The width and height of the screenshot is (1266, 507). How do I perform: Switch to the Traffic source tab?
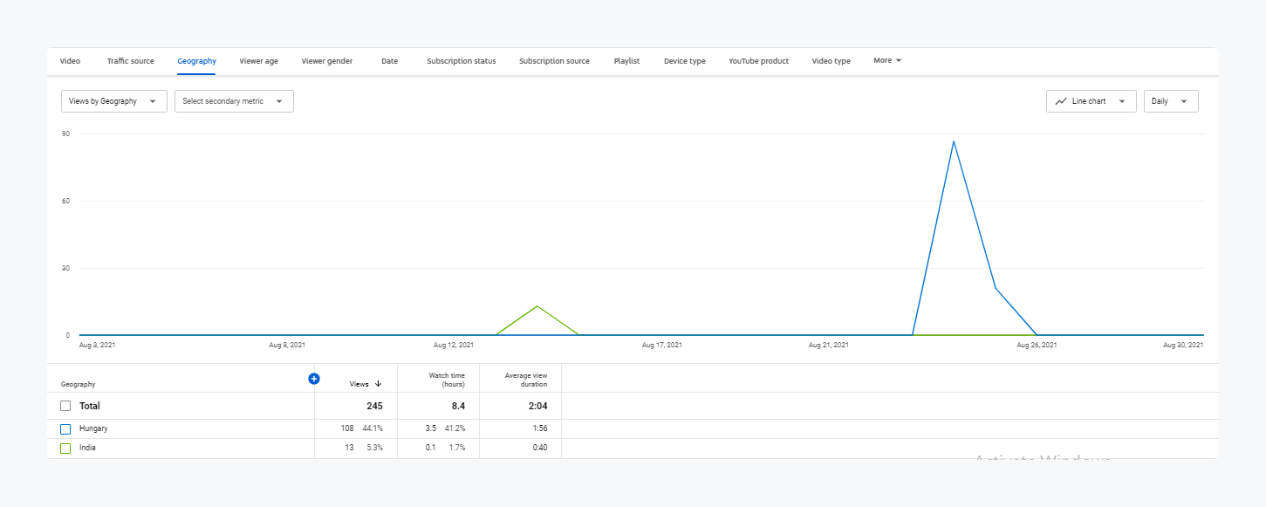(x=130, y=61)
